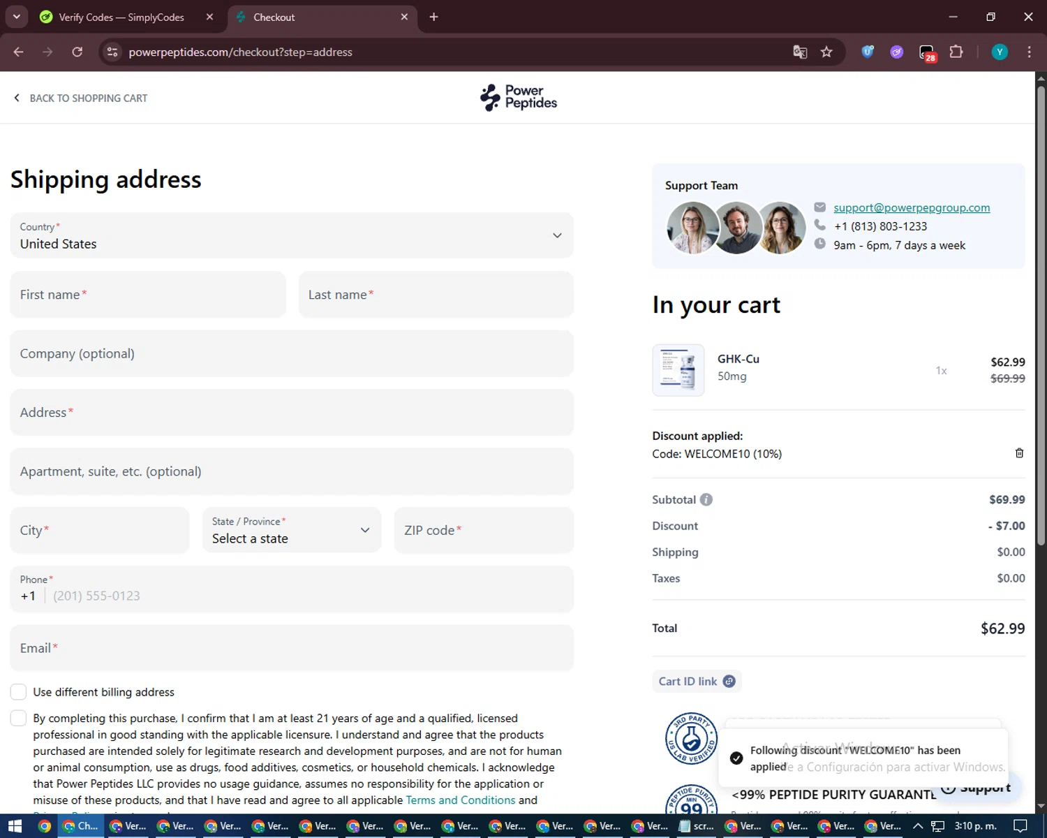Viewport: 1047px width, 838px height.
Task: Click the Email field
Action: pyautogui.click(x=292, y=648)
